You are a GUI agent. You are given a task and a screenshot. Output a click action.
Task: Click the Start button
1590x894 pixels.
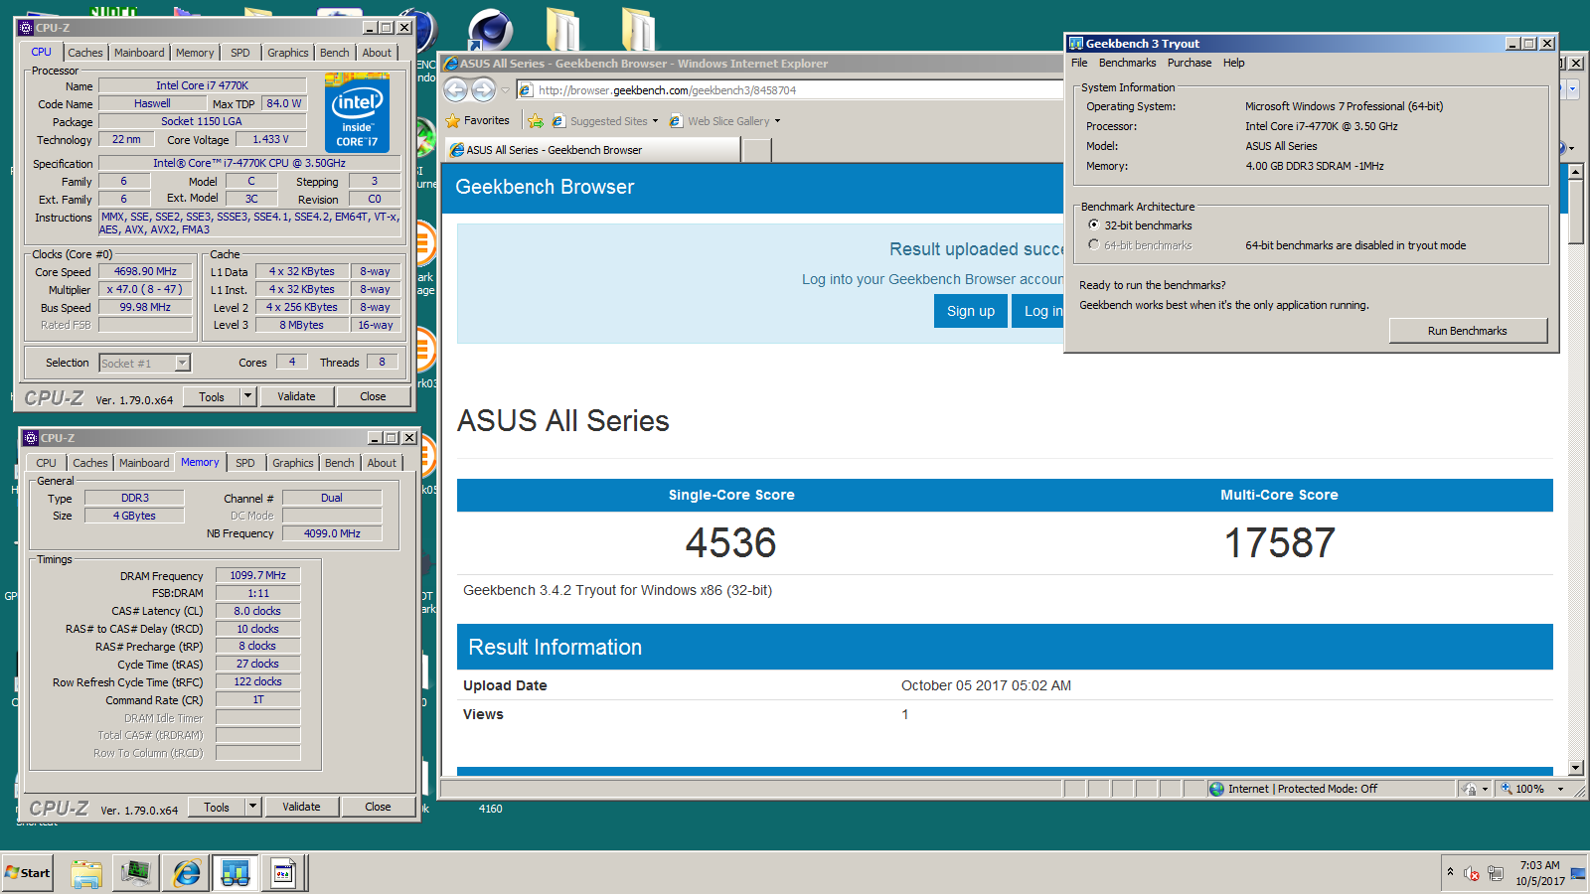pyautogui.click(x=28, y=873)
